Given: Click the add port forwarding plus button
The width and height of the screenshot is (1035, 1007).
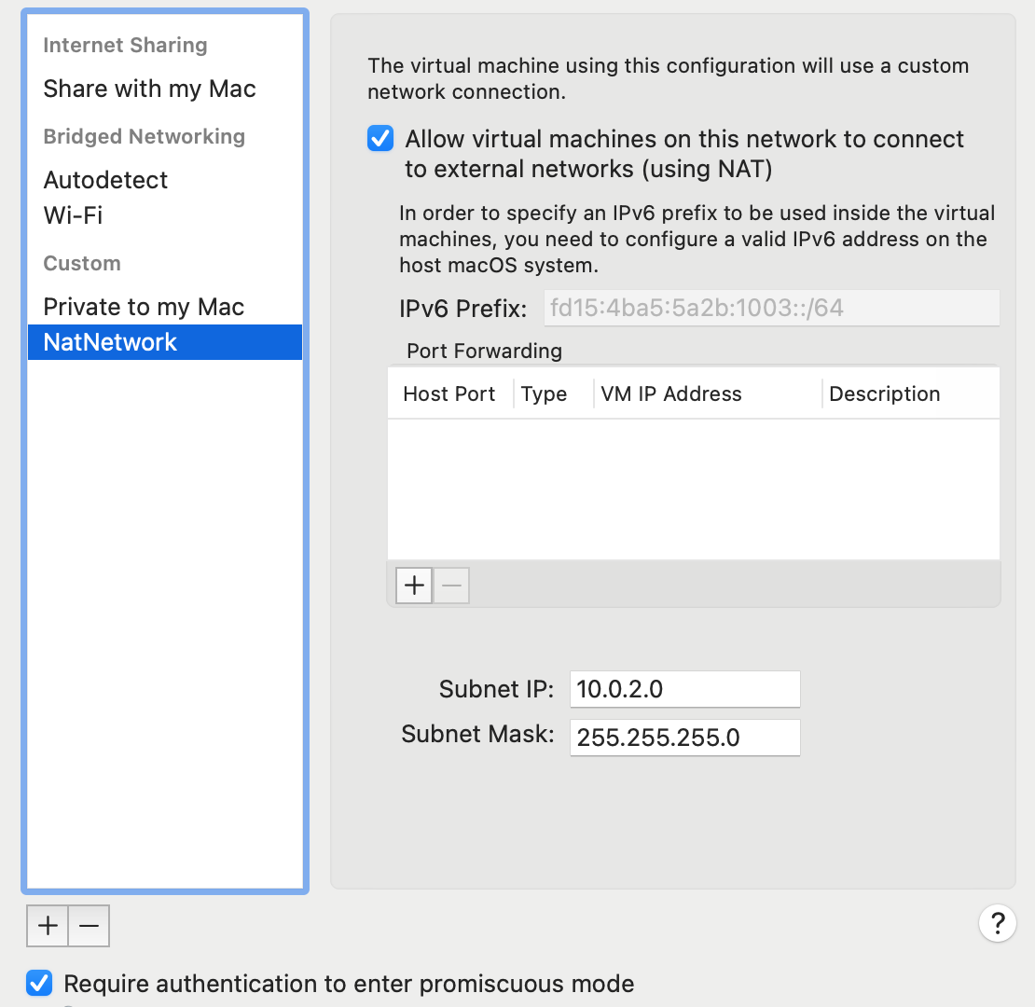Looking at the screenshot, I should pyautogui.click(x=414, y=586).
